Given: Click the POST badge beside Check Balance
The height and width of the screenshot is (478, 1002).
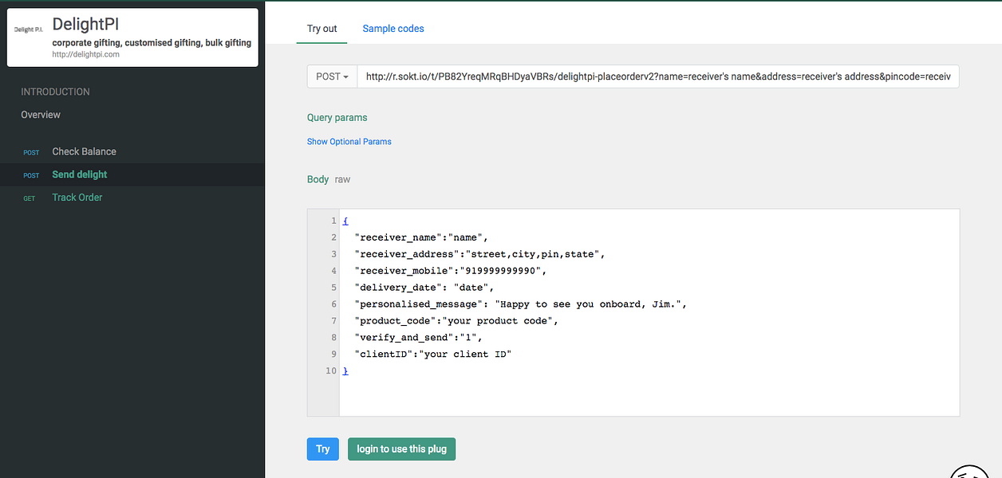Looking at the screenshot, I should click(x=31, y=152).
